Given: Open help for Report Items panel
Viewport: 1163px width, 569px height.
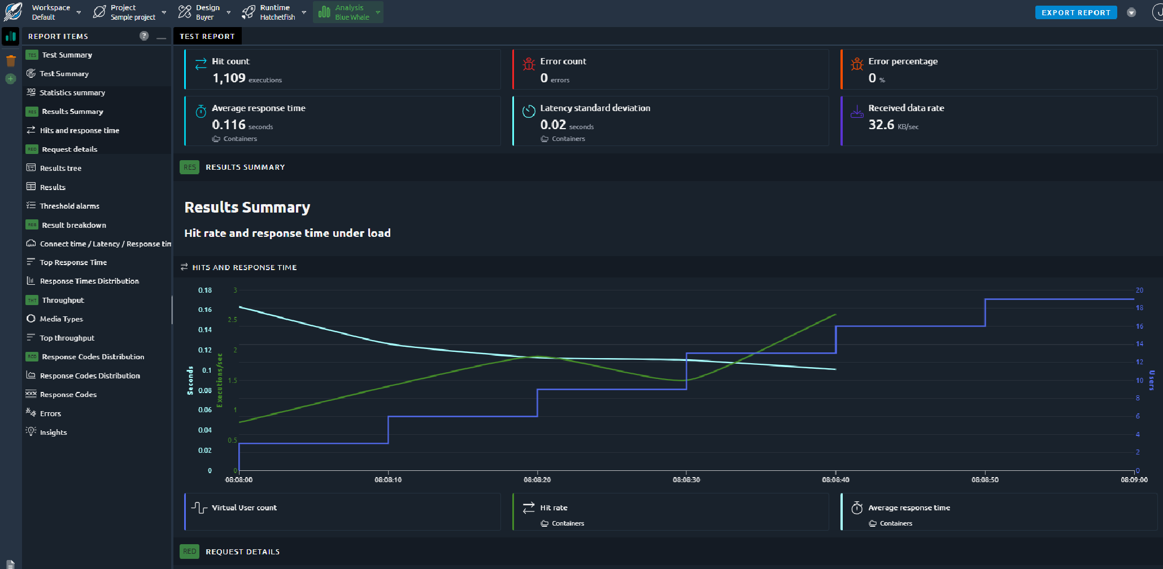Looking at the screenshot, I should [144, 36].
